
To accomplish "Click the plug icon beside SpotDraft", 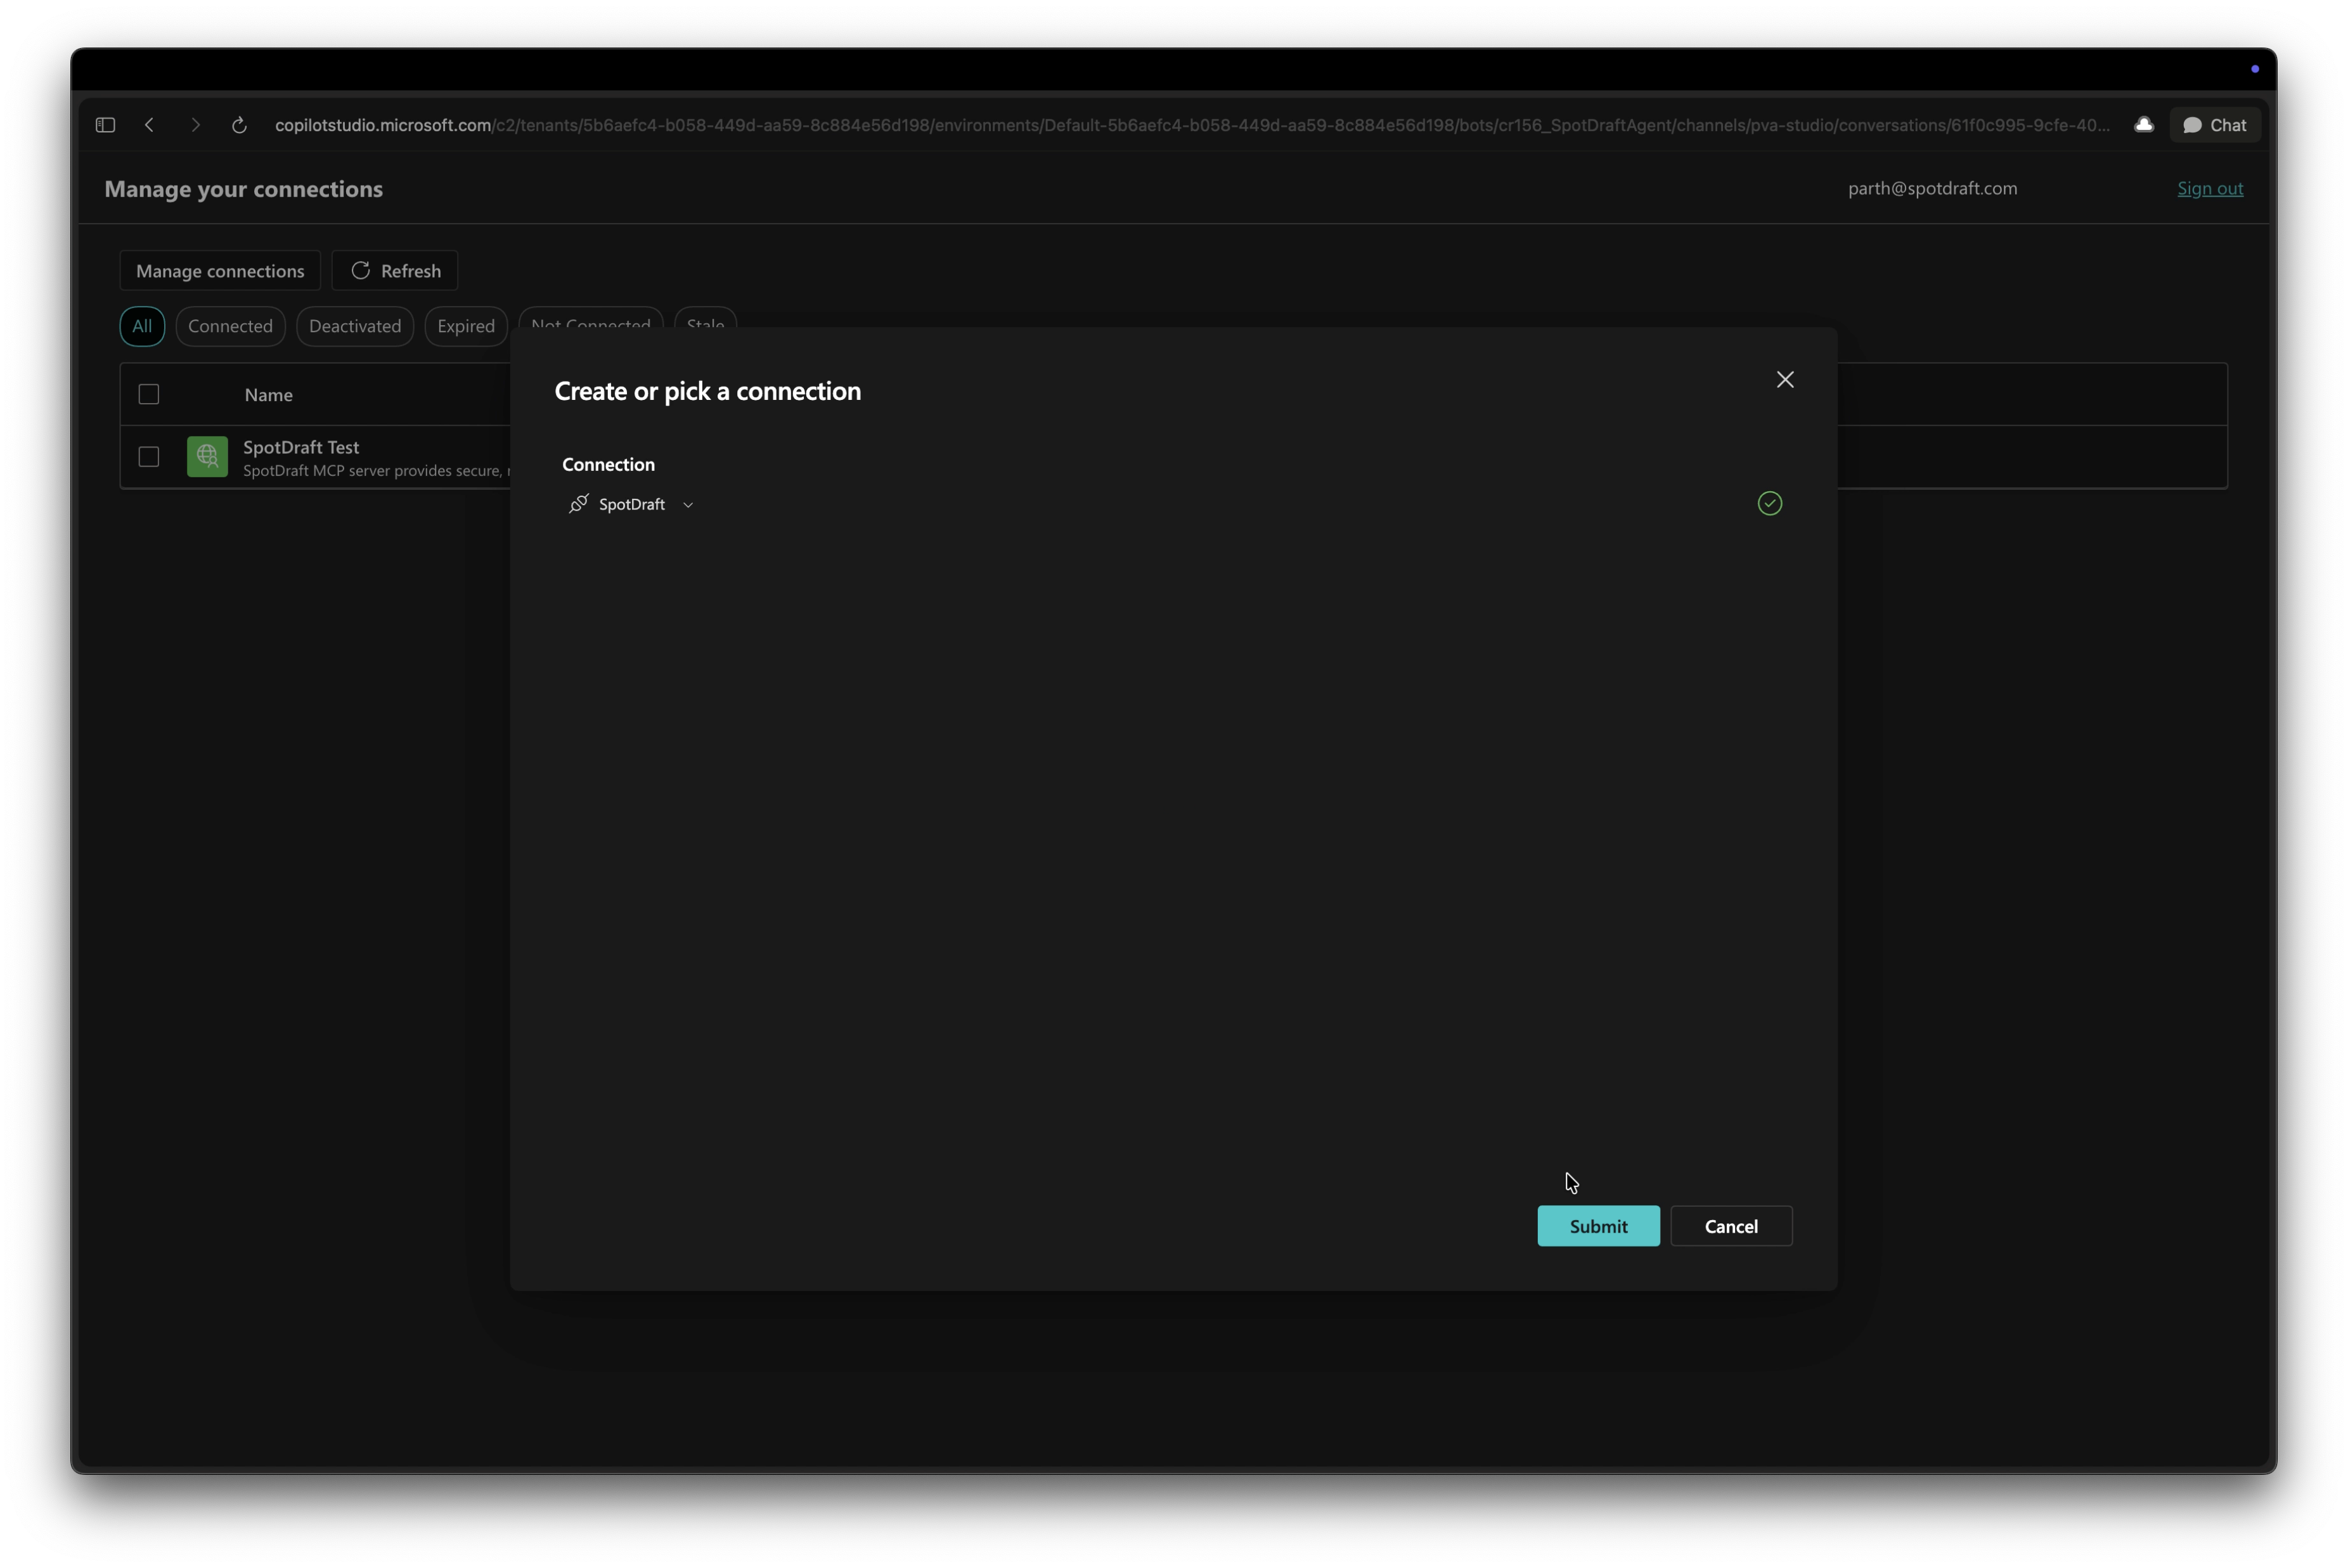I will click(578, 504).
